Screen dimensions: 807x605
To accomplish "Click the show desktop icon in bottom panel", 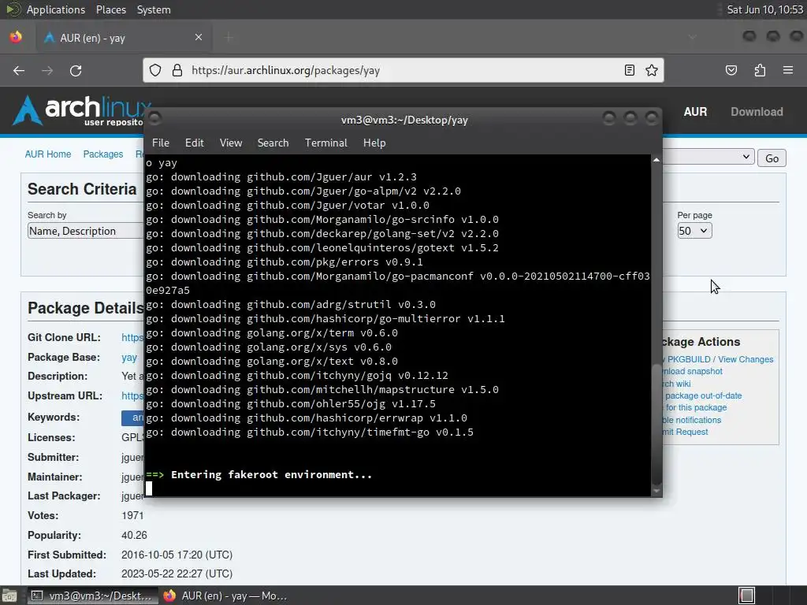I will pos(9,596).
